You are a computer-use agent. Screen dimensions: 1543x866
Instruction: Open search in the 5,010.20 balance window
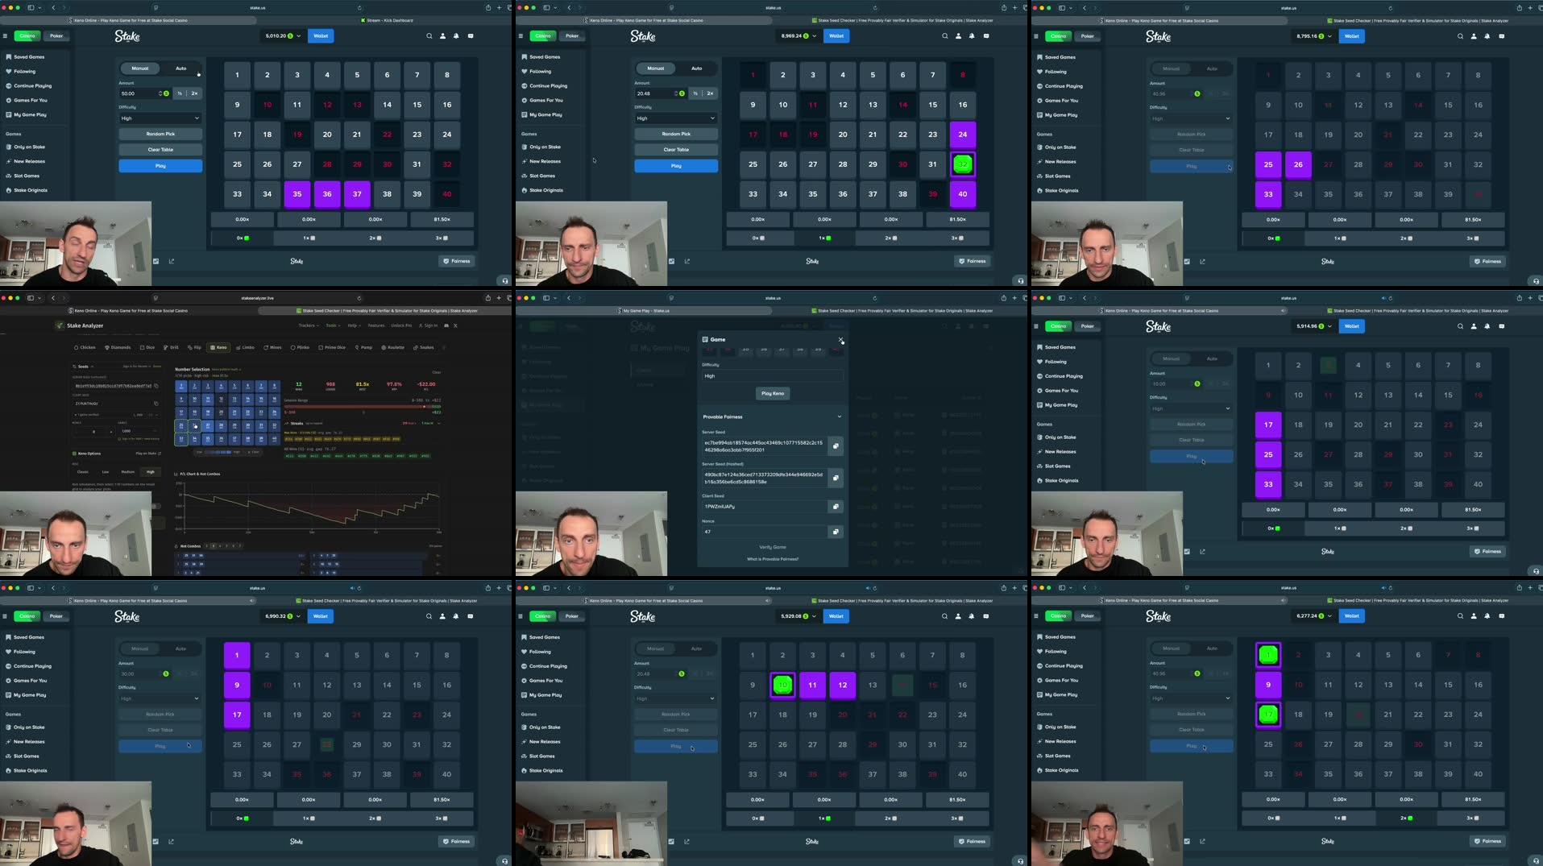[429, 35]
